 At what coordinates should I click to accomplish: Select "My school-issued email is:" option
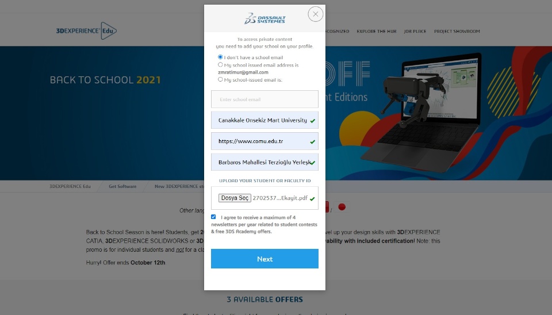tap(220, 79)
